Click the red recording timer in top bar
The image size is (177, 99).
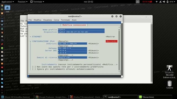147,2
